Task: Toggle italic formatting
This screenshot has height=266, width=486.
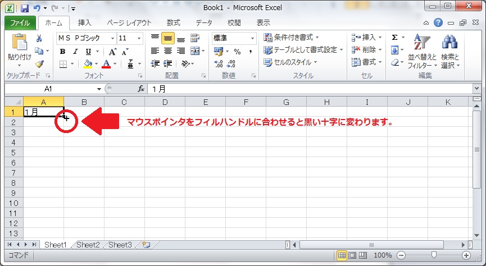Action: pyautogui.click(x=75, y=52)
